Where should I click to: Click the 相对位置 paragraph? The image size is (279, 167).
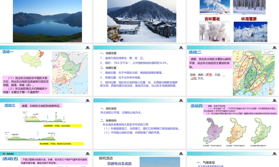(x=139, y=84)
